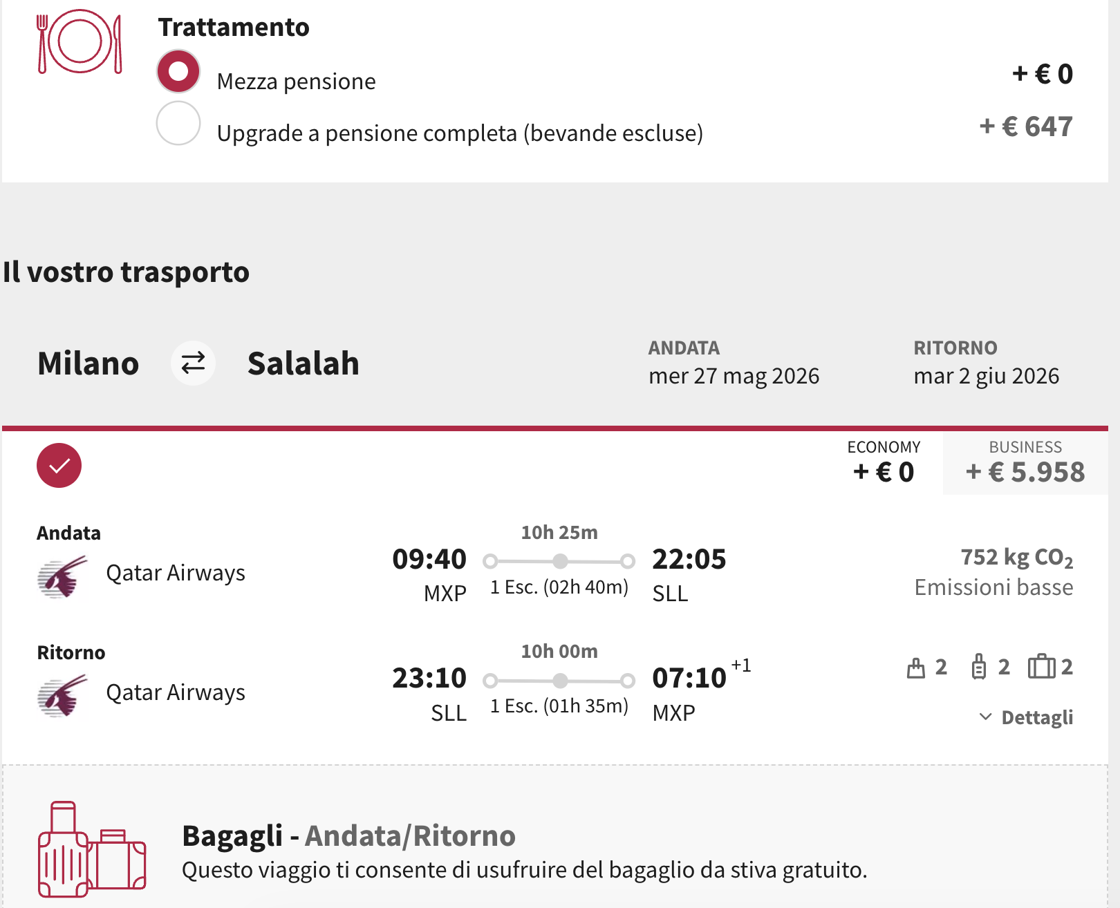Click the return Qatar Airways logo
The width and height of the screenshot is (1120, 908).
63,695
